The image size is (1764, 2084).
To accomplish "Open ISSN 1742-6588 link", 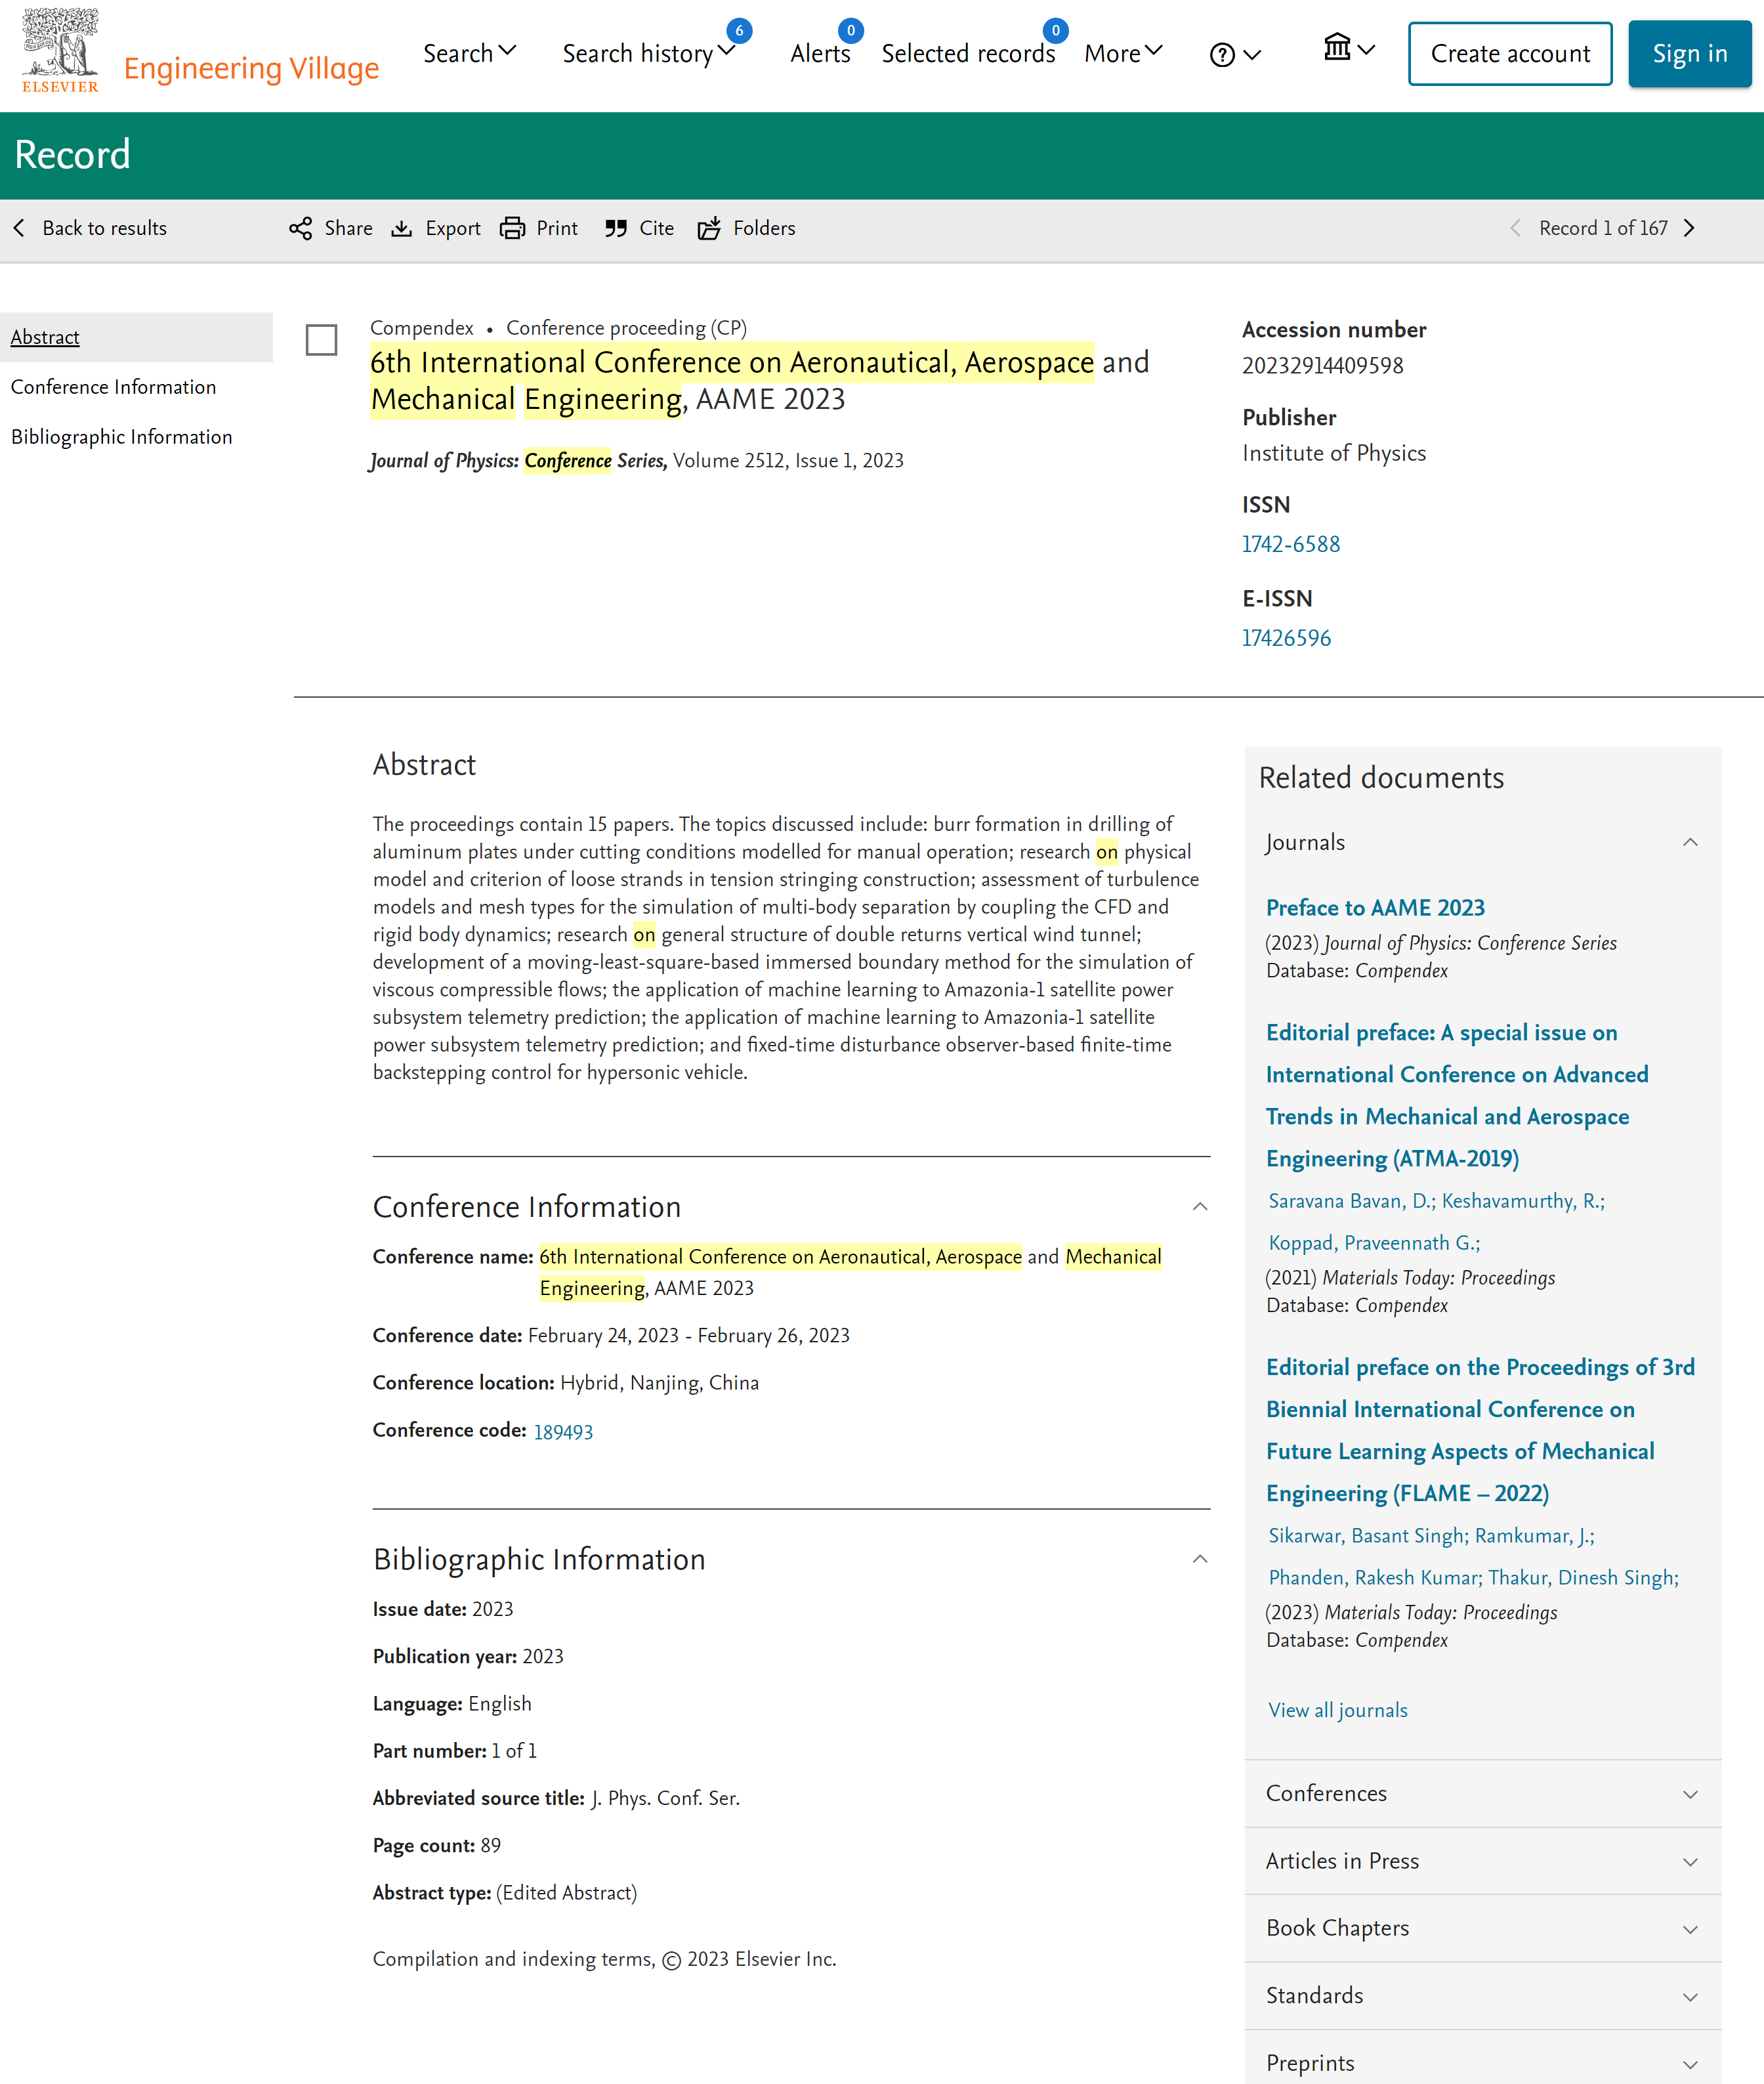I will (x=1291, y=545).
